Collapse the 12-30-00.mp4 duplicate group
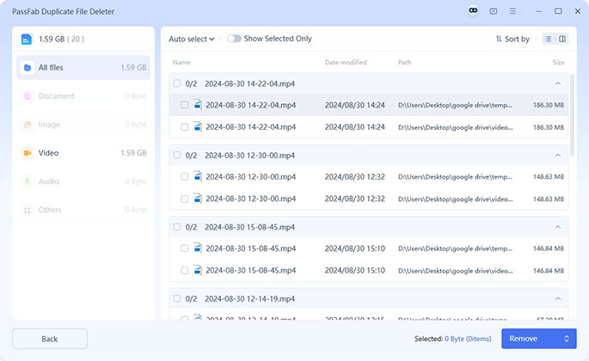 558,156
